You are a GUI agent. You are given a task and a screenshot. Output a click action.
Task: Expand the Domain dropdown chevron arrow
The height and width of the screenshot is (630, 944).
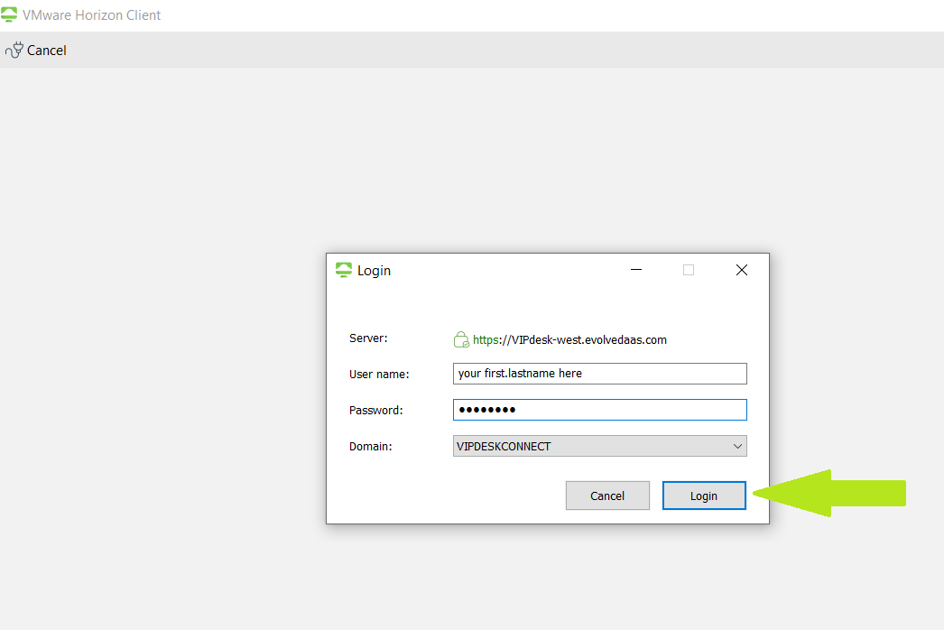pos(737,446)
